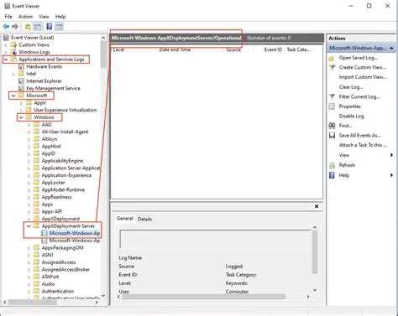Sort by the Level column header

point(118,49)
